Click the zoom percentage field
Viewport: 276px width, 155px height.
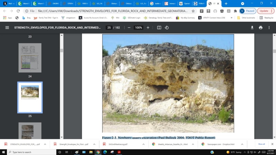tap(139, 28)
